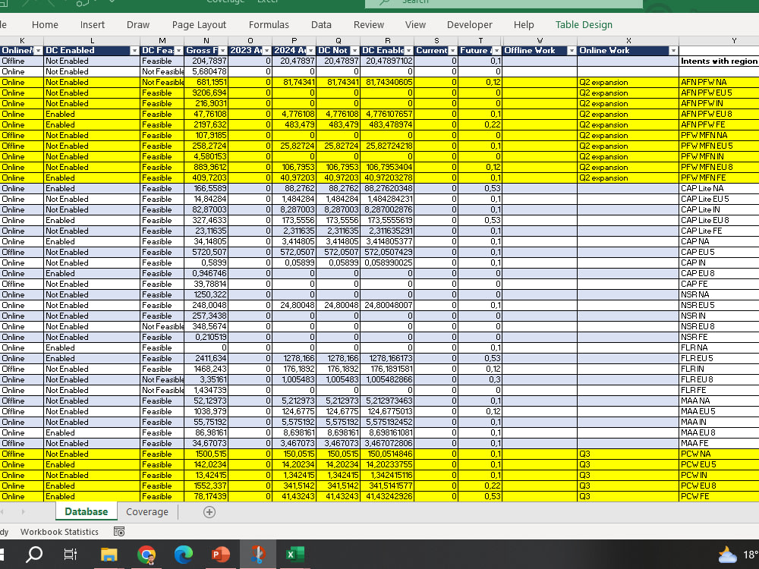Open the Developer ribbon tab

470,24
